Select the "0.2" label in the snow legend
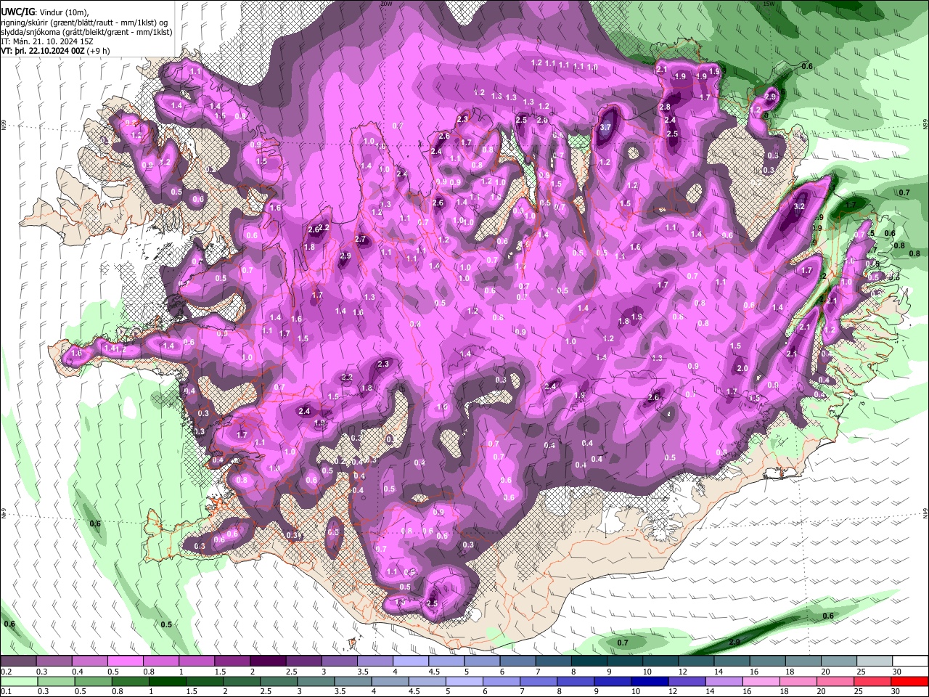This screenshot has width=929, height=697. point(6,672)
